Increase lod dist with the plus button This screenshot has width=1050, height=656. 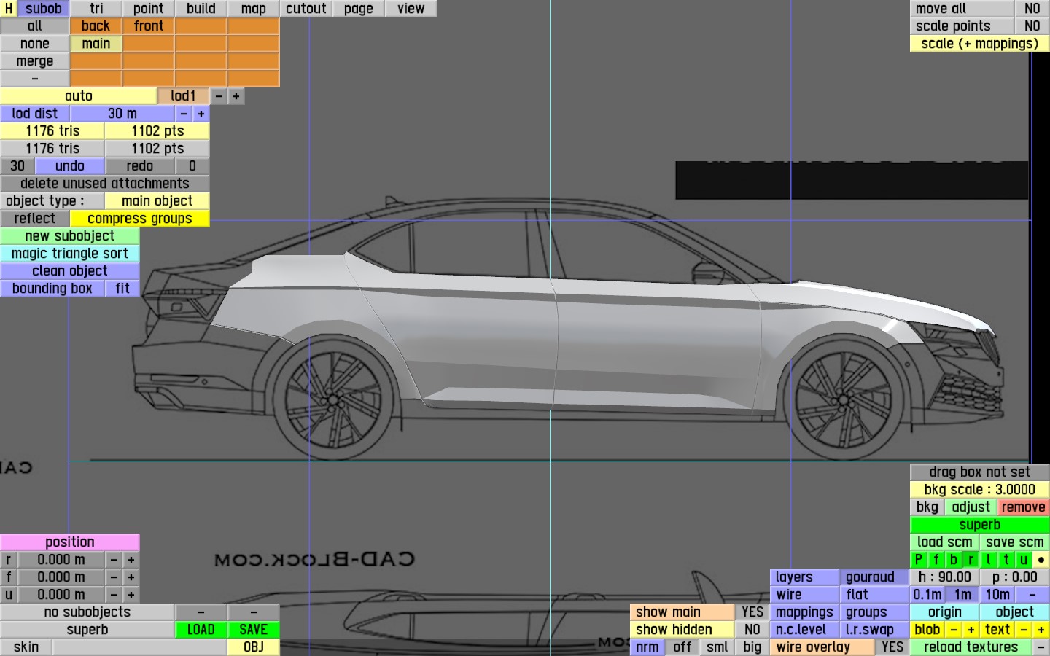[x=201, y=114]
